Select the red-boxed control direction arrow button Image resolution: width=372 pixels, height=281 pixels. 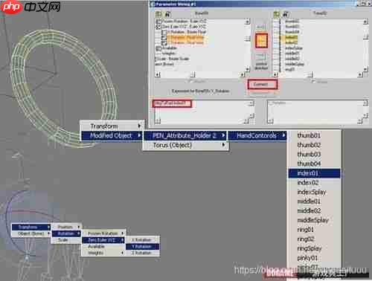[x=261, y=40]
